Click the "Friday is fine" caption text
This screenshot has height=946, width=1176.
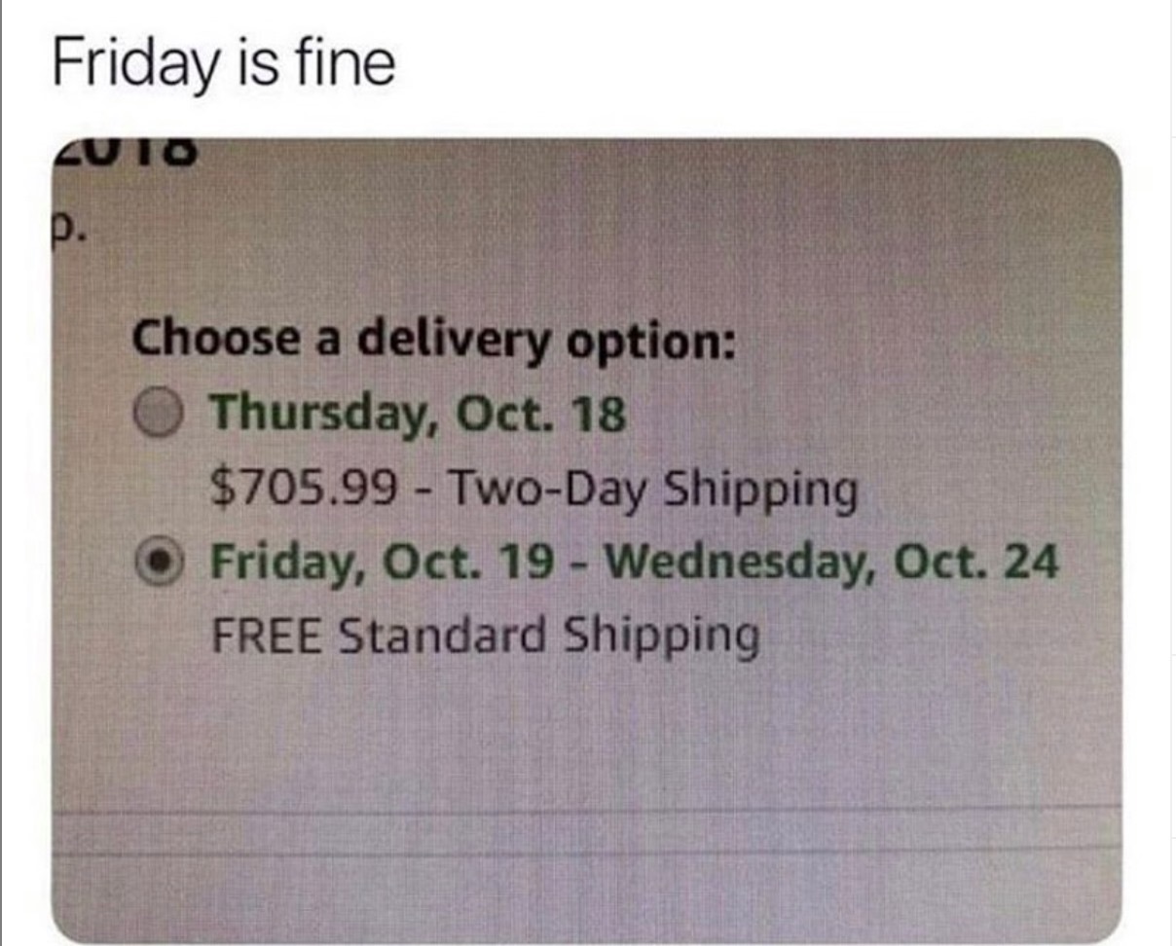pyautogui.click(x=223, y=62)
